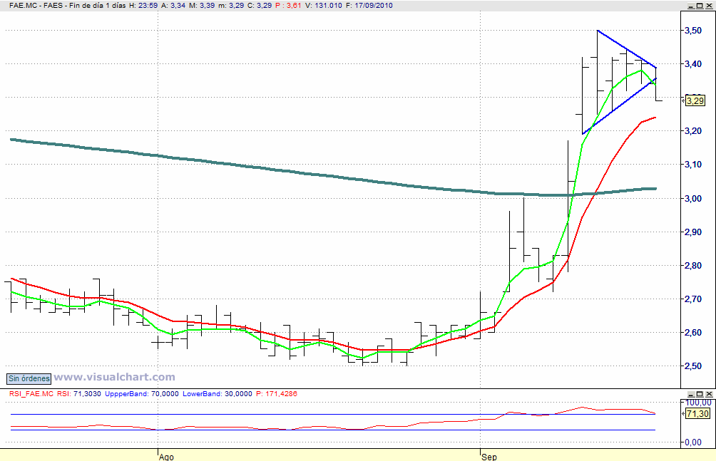Click the 3,10 price axis label
Image resolution: width=716 pixels, height=461 pixels.
pyautogui.click(x=692, y=165)
